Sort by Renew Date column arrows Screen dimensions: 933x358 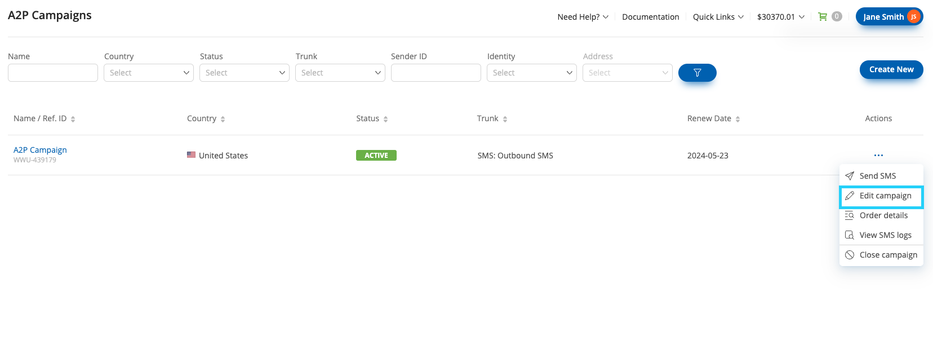point(737,119)
